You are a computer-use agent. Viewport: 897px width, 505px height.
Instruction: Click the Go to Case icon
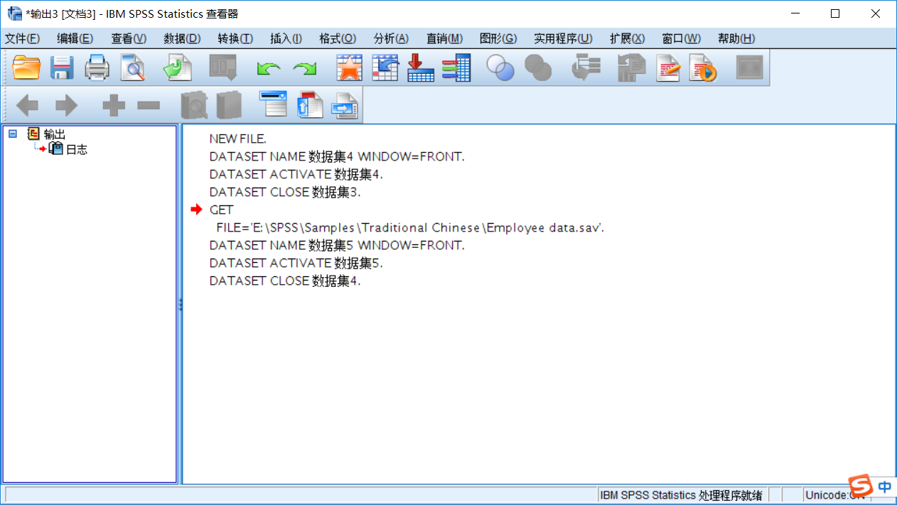coord(385,68)
